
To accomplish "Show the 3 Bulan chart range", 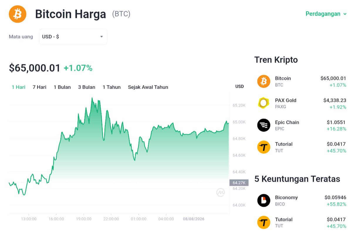I will coord(87,87).
